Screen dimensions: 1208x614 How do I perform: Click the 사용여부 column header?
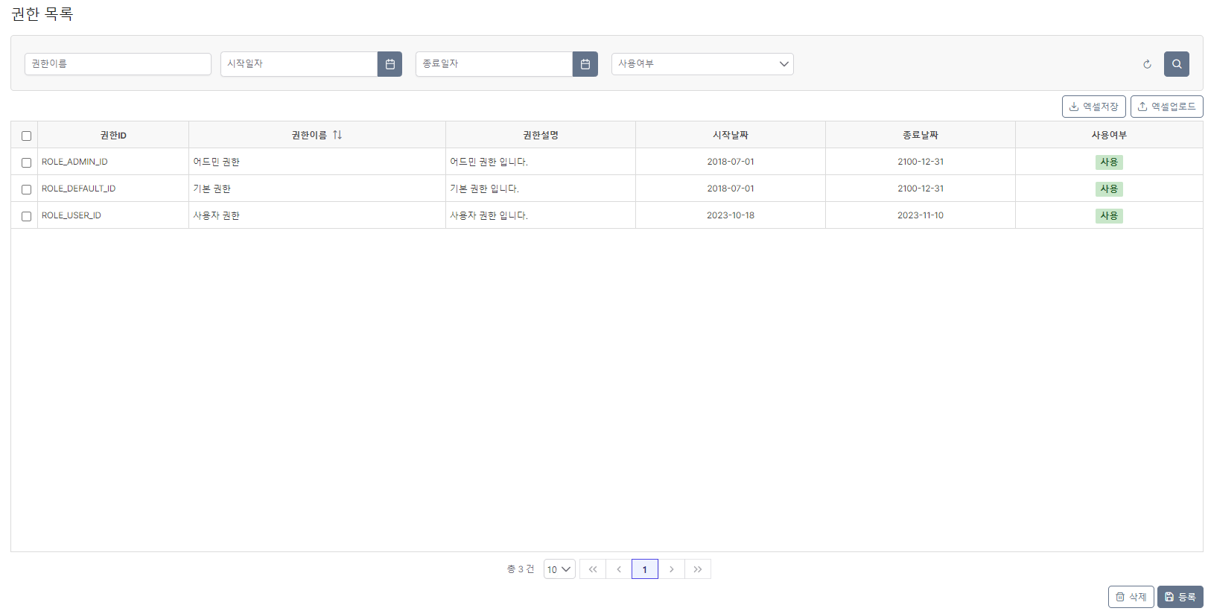click(1109, 135)
